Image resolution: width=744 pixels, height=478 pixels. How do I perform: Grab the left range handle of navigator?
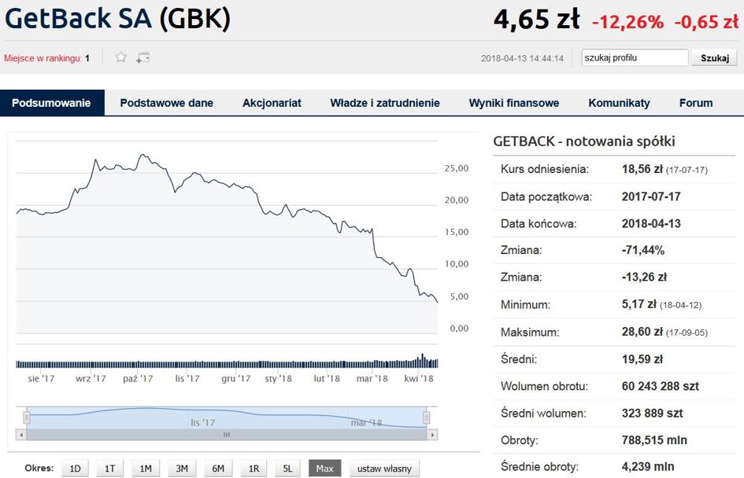[x=27, y=417]
